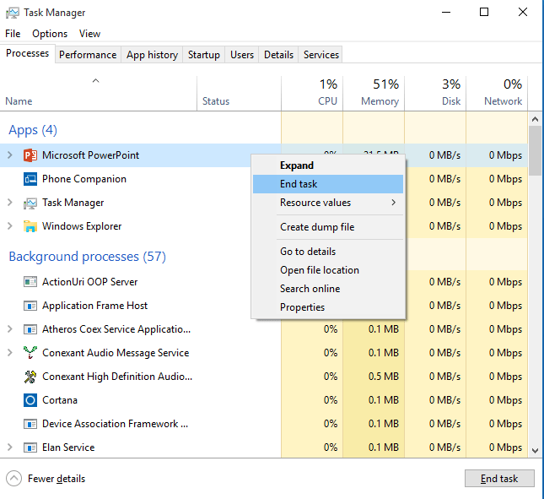This screenshot has height=499, width=544.
Task: Click the Windows Explorer folder icon
Action: coord(30,226)
